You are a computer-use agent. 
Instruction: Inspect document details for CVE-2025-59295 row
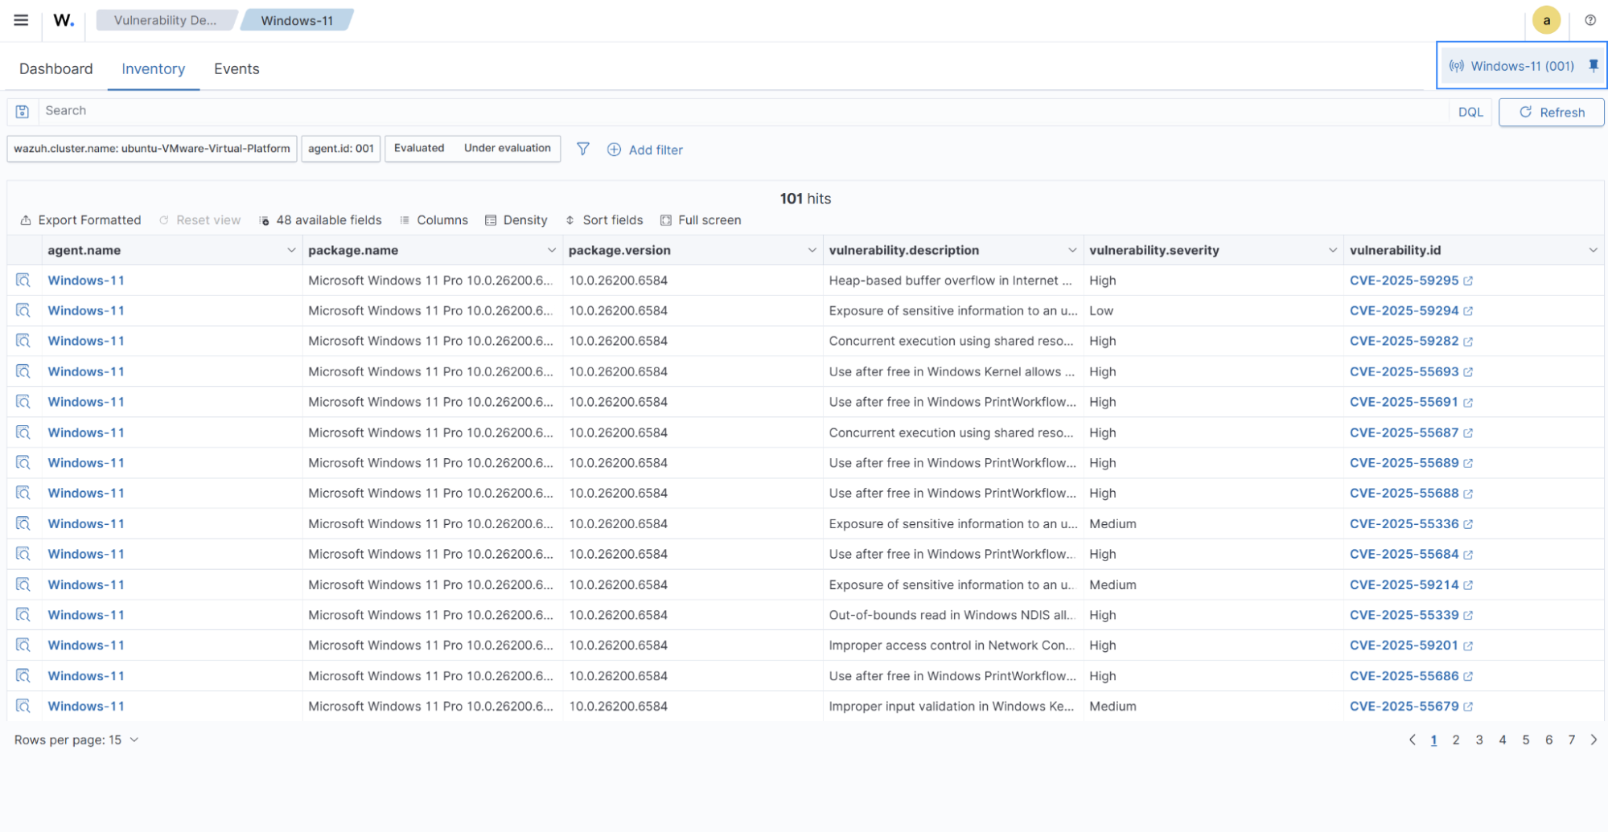pyautogui.click(x=23, y=281)
